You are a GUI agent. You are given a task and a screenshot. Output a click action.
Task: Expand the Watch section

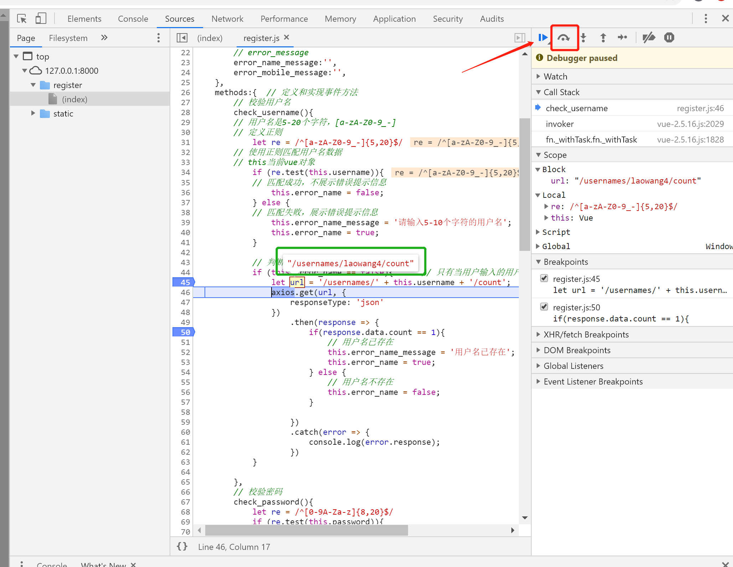point(555,76)
